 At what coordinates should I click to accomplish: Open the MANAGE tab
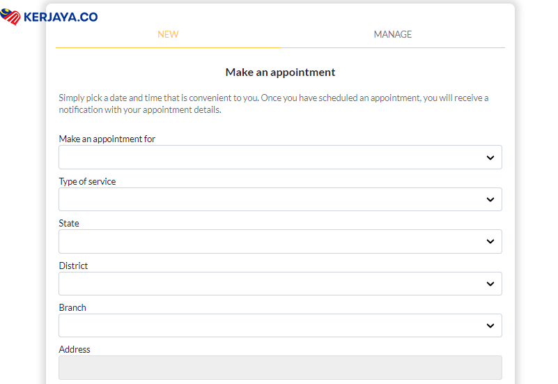[393, 34]
